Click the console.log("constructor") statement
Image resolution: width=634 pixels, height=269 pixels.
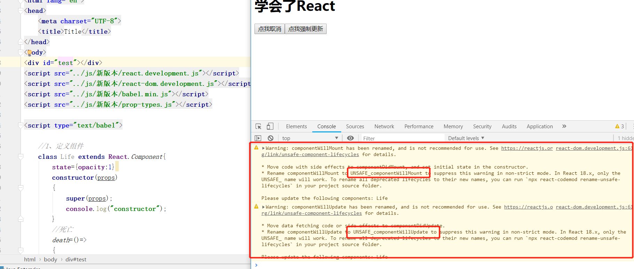point(116,209)
